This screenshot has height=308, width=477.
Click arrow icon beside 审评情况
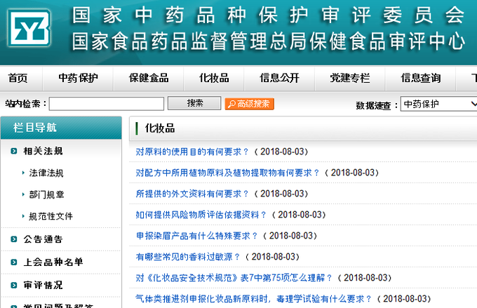pyautogui.click(x=14, y=285)
